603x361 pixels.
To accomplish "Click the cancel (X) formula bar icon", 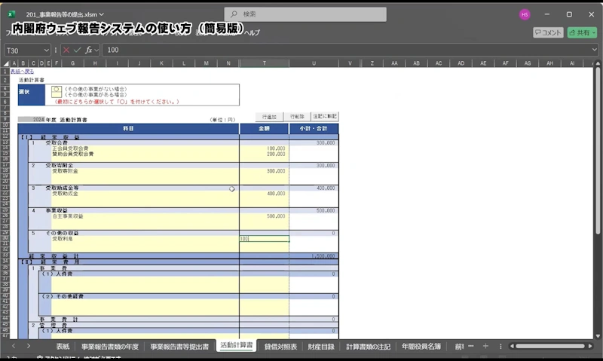I will pyautogui.click(x=66, y=50).
